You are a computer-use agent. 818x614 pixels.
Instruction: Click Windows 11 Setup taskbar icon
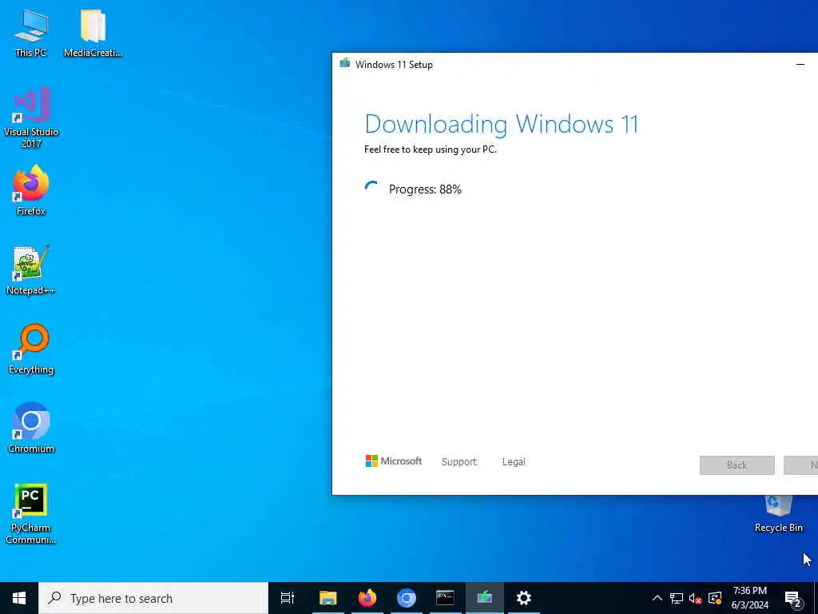click(x=485, y=598)
